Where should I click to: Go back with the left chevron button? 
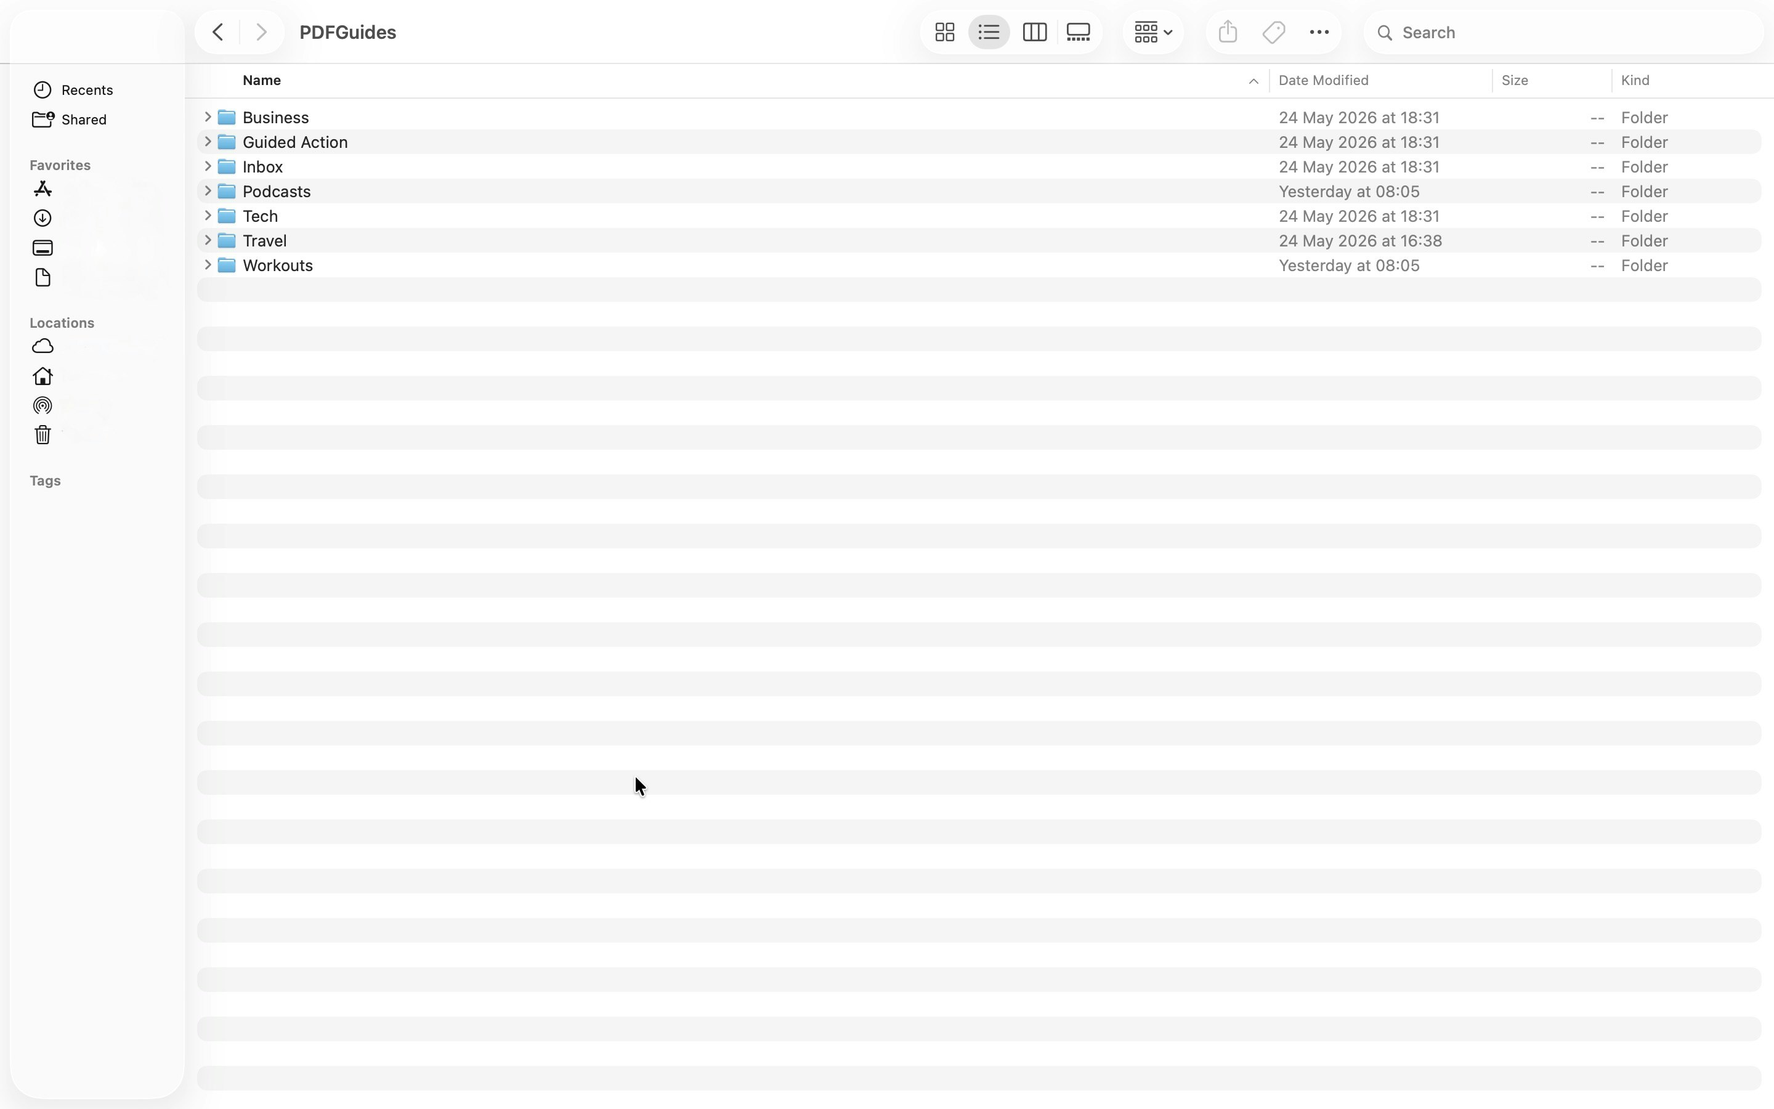[217, 32]
